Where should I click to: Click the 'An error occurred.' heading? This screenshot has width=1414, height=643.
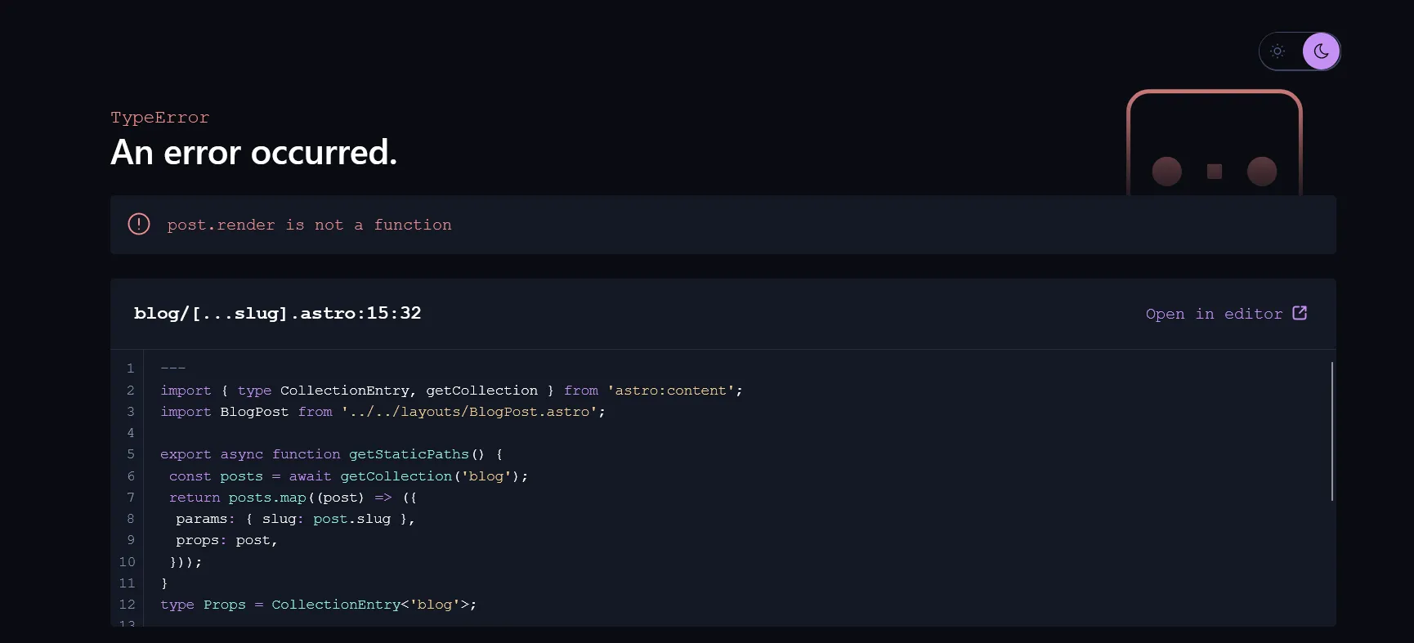pos(253,153)
